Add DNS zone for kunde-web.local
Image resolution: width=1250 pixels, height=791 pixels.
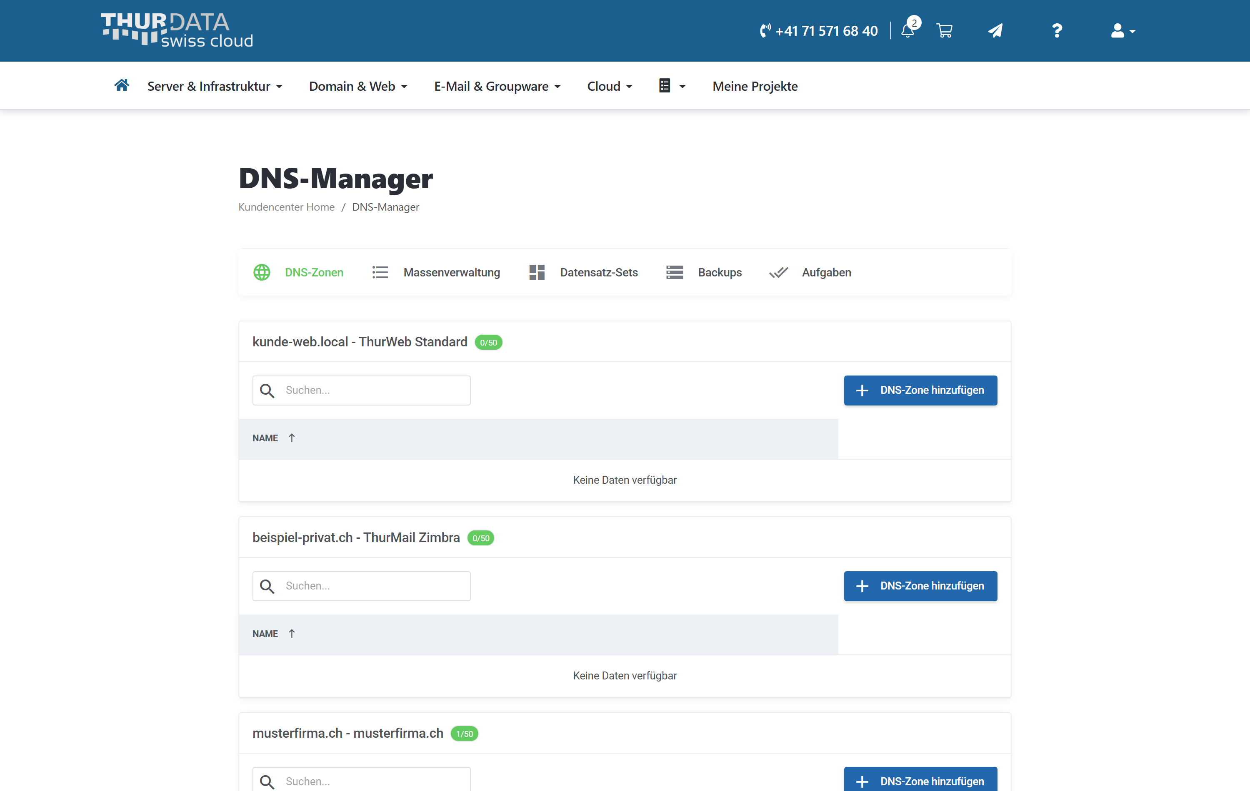coord(920,390)
